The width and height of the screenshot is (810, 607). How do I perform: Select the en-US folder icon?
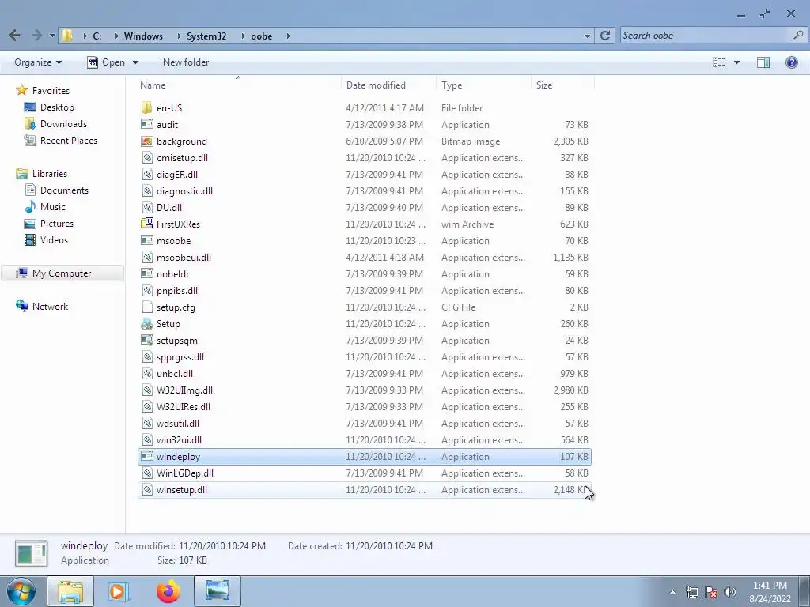tap(146, 107)
